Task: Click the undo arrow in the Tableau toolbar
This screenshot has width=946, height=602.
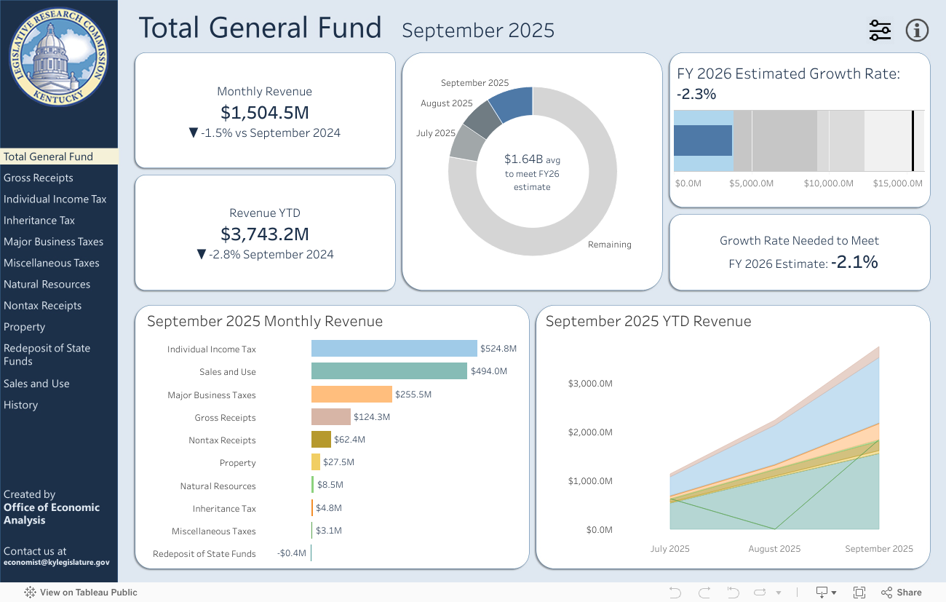Action: tap(675, 593)
